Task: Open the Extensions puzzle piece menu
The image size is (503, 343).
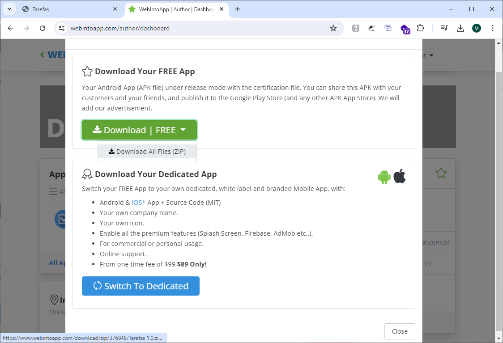Action: pos(420,28)
